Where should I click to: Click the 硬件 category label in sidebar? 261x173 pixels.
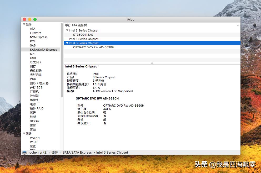point(28,24)
